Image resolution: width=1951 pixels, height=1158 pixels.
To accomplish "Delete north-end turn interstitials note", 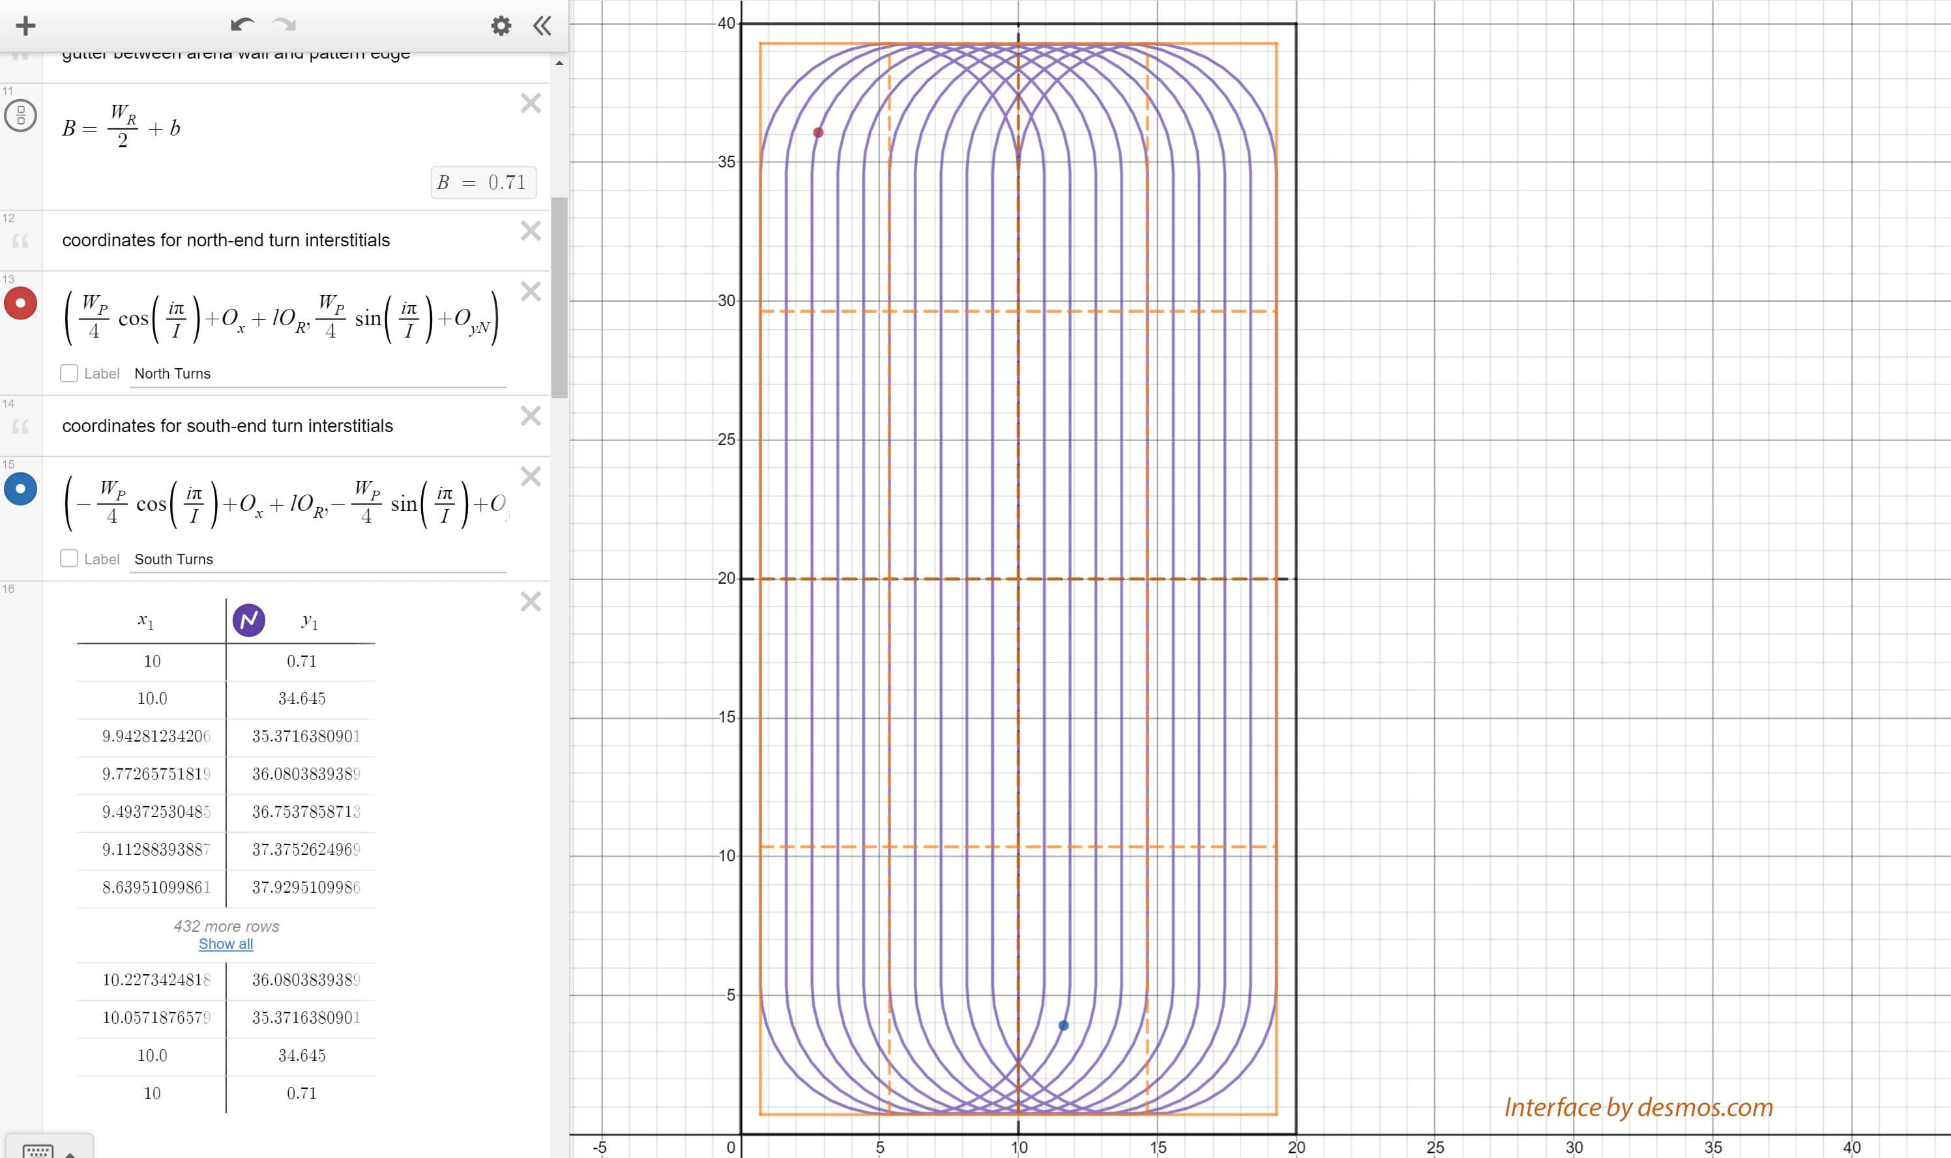I will coord(531,231).
